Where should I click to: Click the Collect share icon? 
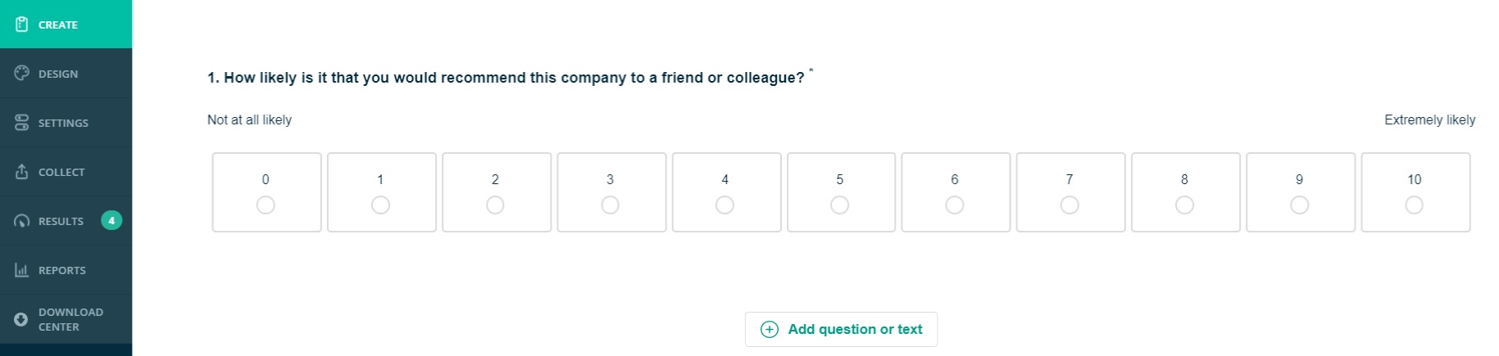click(22, 172)
